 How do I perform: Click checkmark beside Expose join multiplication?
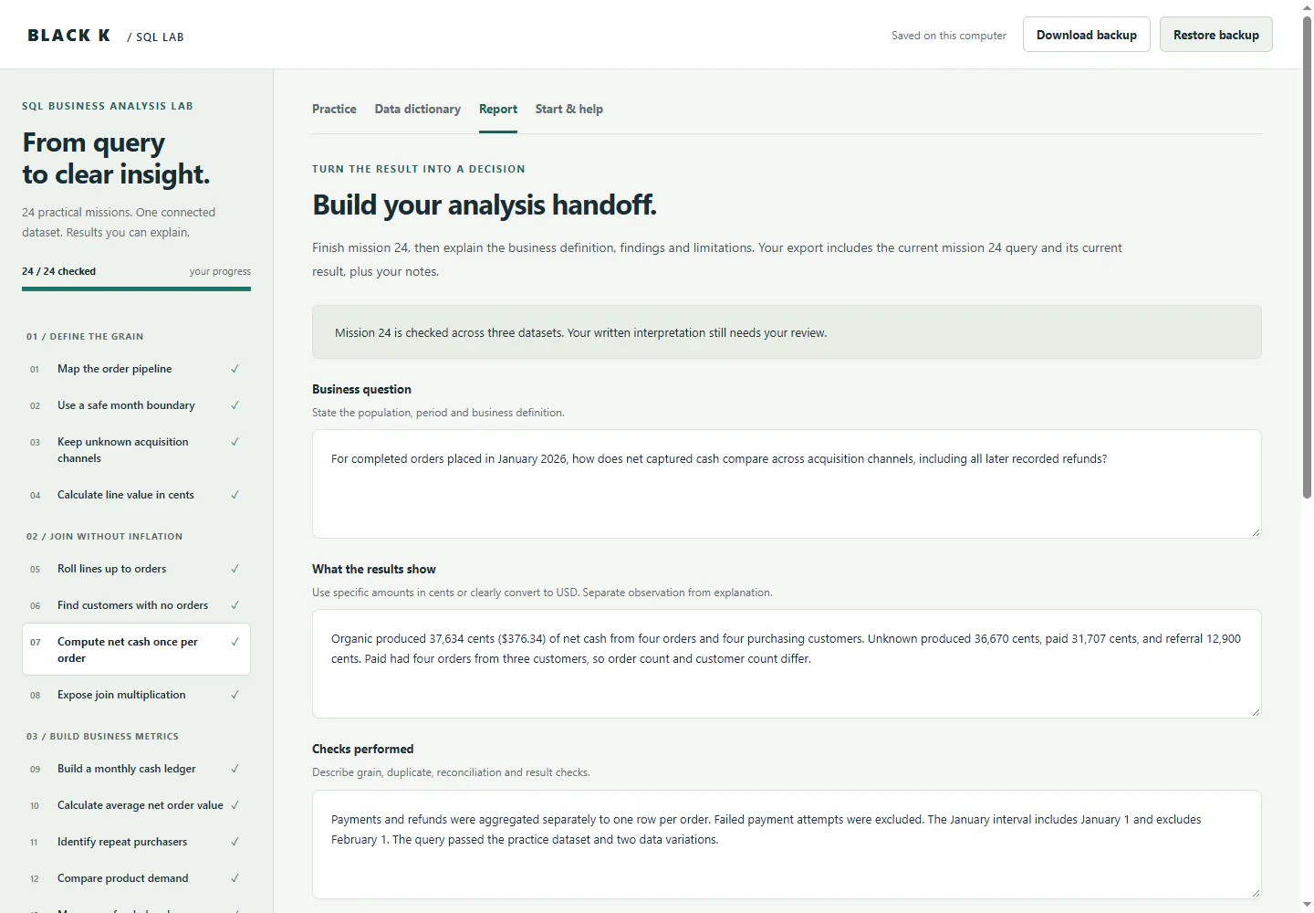(235, 695)
